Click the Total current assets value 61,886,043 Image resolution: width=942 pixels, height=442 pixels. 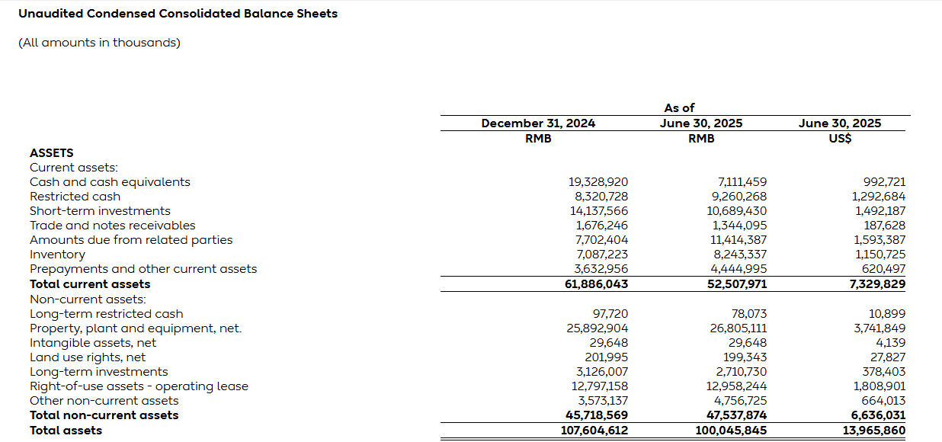point(593,284)
